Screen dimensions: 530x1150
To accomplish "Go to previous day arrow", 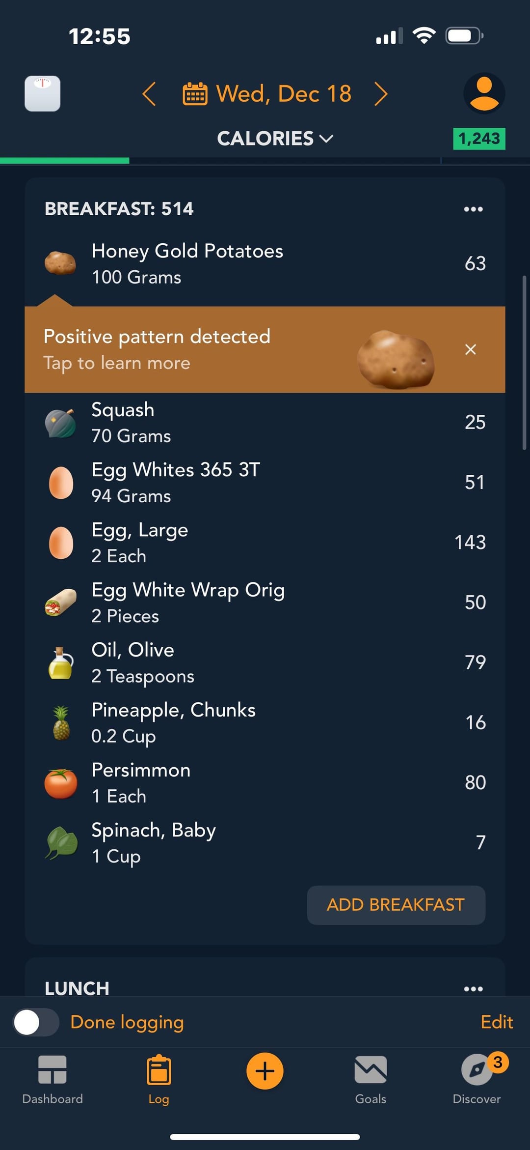I will click(x=149, y=93).
